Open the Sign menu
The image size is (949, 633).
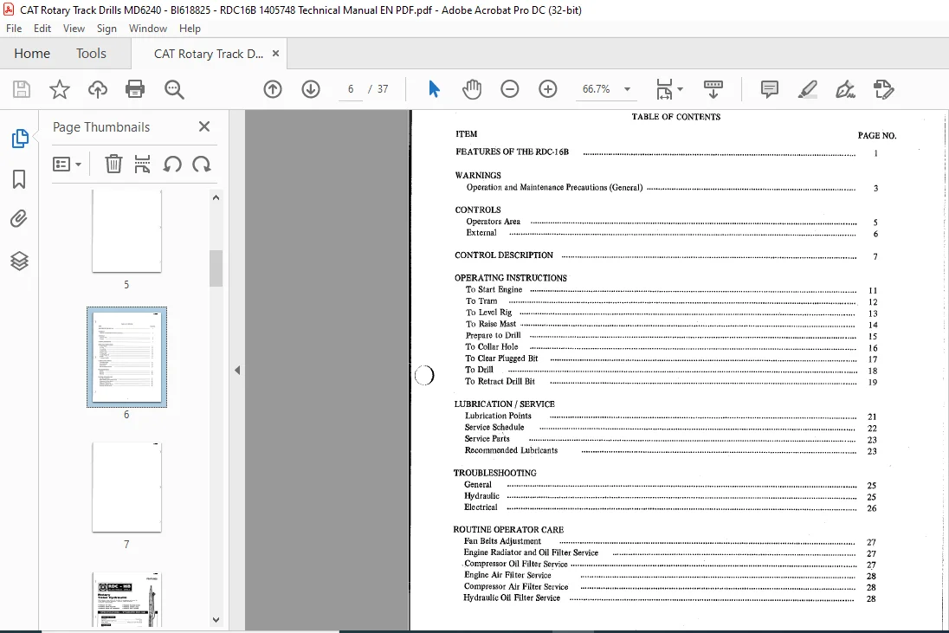click(x=107, y=29)
